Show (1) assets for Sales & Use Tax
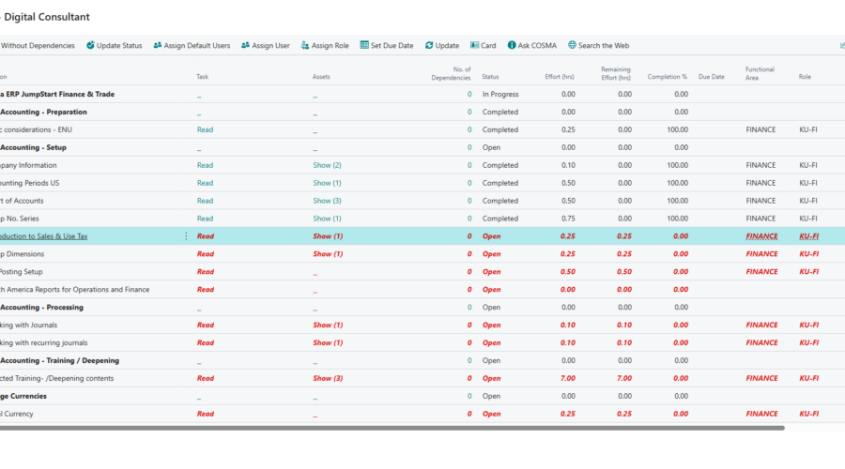The width and height of the screenshot is (845, 469). click(328, 236)
